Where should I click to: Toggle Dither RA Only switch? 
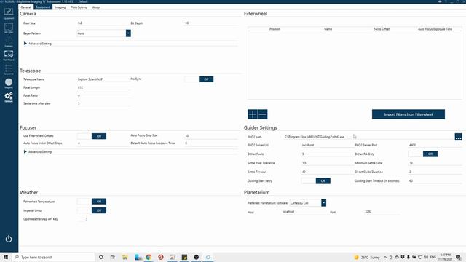[423, 154]
